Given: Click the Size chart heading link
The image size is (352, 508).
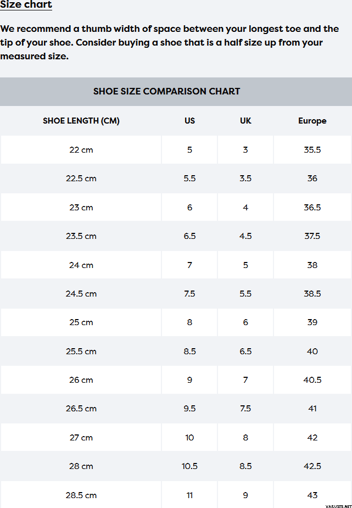Looking at the screenshot, I should click(26, 5).
